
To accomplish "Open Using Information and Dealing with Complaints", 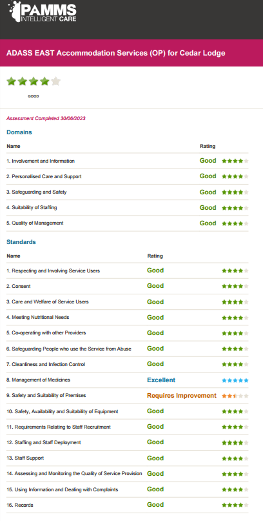I will pyautogui.click(x=128, y=489).
